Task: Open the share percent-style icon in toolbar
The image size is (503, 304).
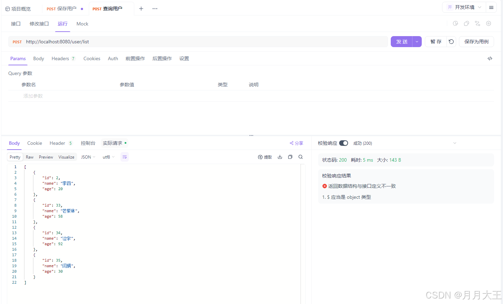Action: pos(477,23)
